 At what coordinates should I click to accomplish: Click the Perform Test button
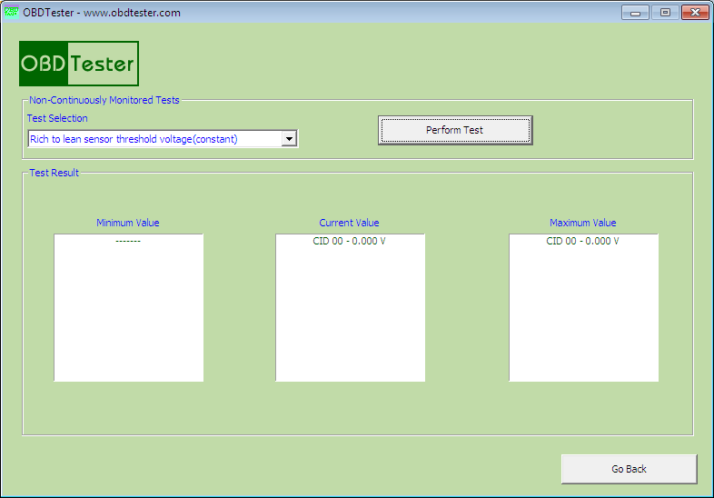(455, 130)
